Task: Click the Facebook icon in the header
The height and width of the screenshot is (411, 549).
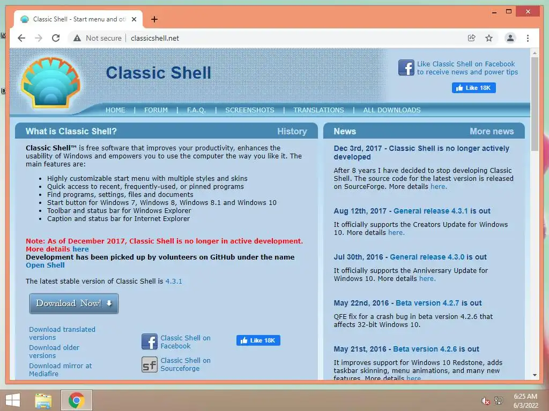Action: pyautogui.click(x=406, y=67)
